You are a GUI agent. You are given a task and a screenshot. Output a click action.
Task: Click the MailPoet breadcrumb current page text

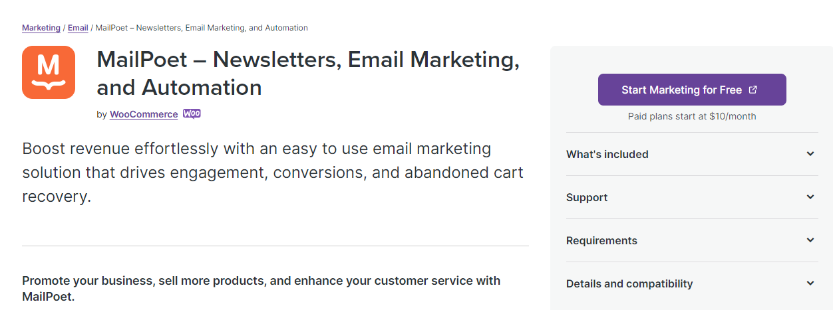(x=202, y=28)
